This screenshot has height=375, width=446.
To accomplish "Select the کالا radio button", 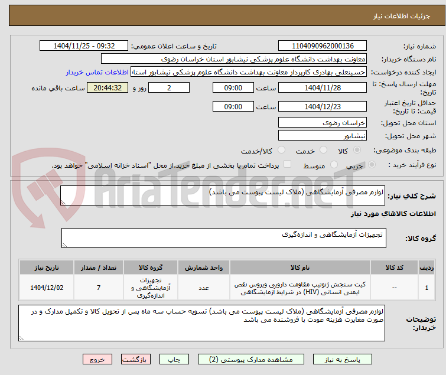I will [357, 150].
